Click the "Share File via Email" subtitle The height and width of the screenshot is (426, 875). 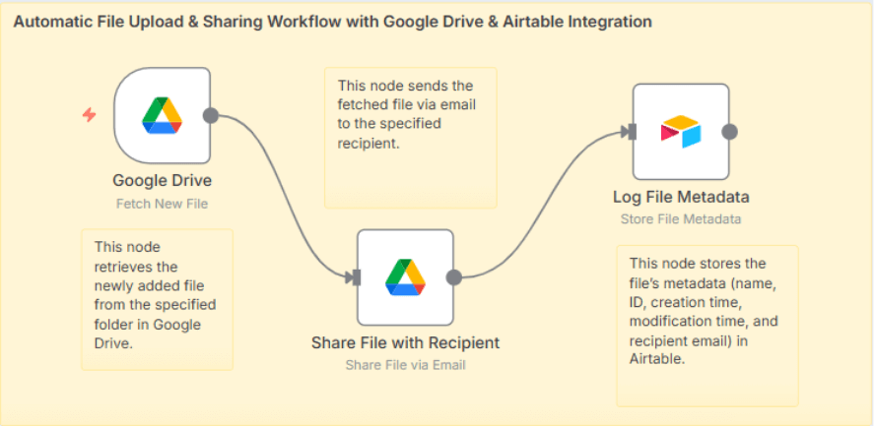406,365
